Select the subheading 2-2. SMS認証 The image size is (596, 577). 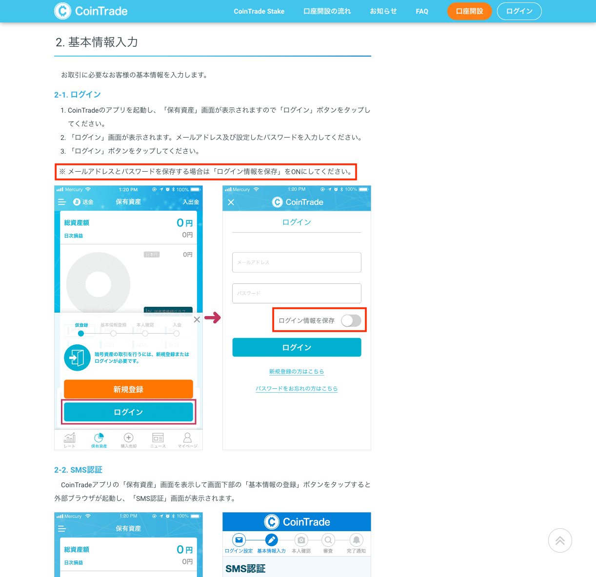point(78,470)
